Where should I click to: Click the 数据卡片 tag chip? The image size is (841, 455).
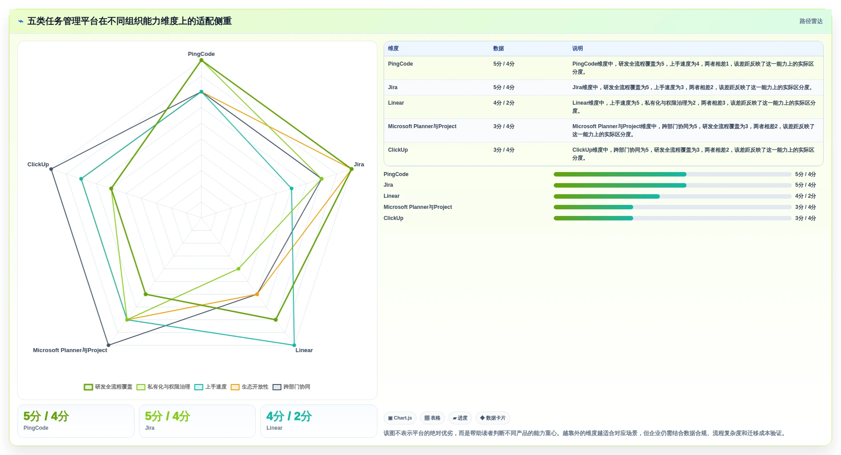point(493,418)
